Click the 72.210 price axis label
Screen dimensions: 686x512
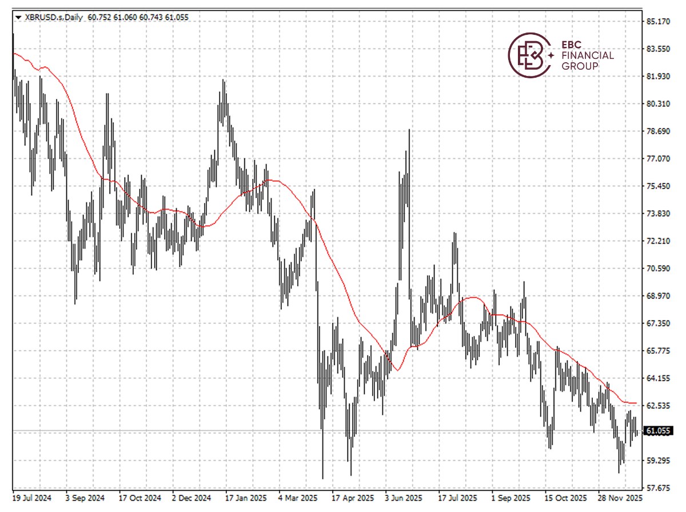click(658, 241)
